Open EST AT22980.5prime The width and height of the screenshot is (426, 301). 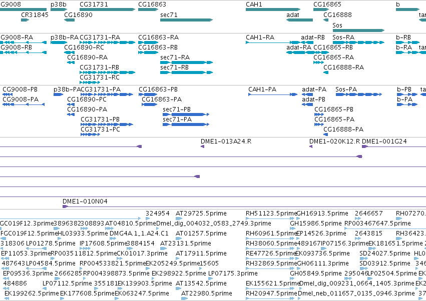(x=206, y=293)
